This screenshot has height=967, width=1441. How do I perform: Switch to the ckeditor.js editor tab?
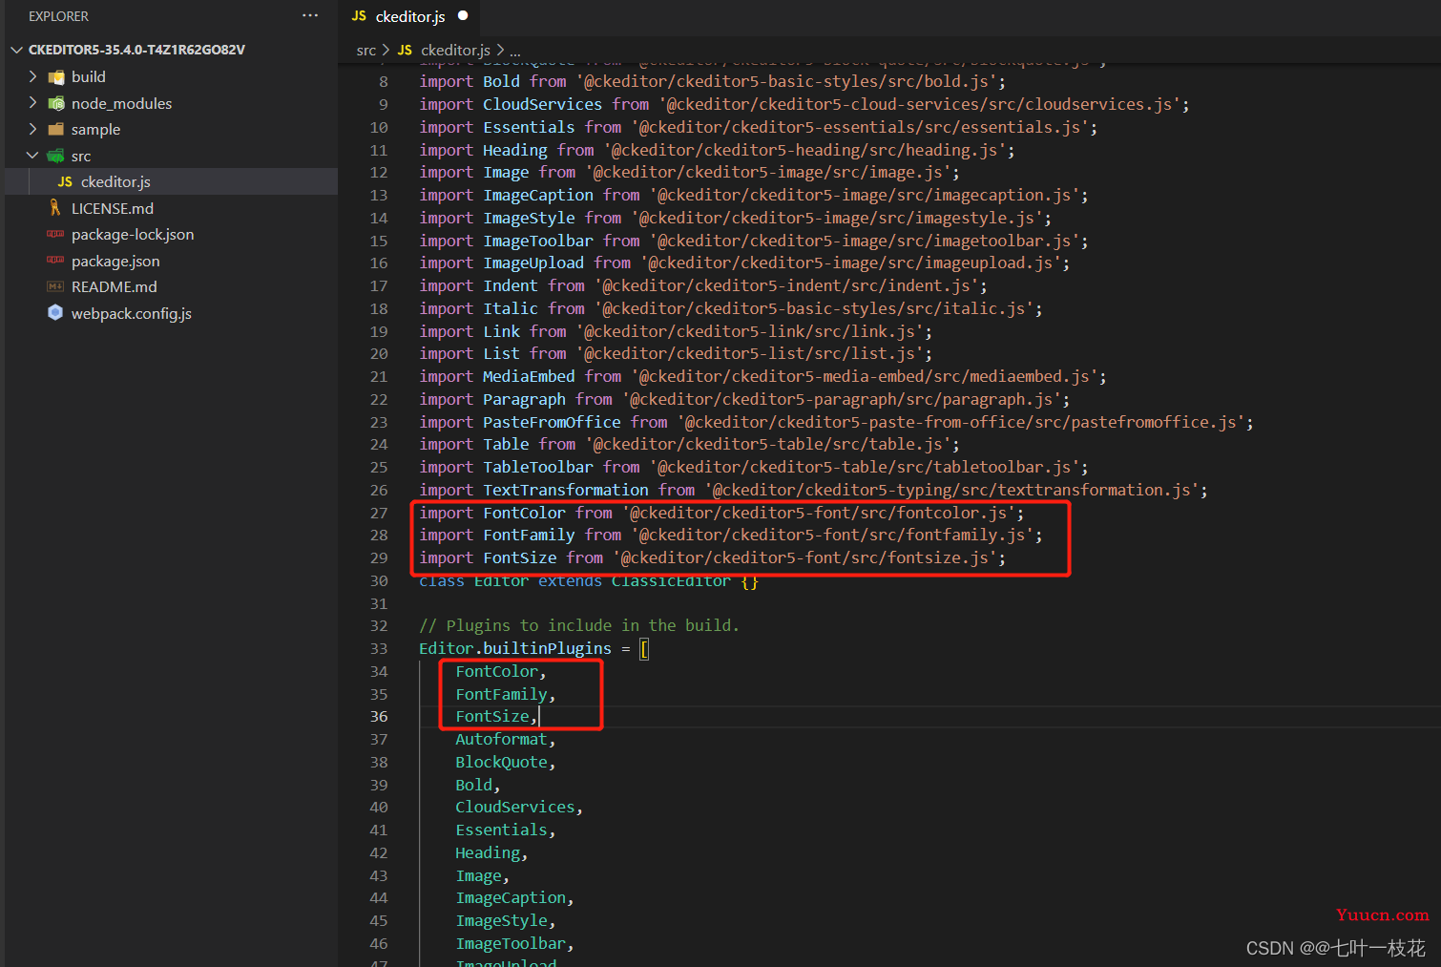(410, 16)
